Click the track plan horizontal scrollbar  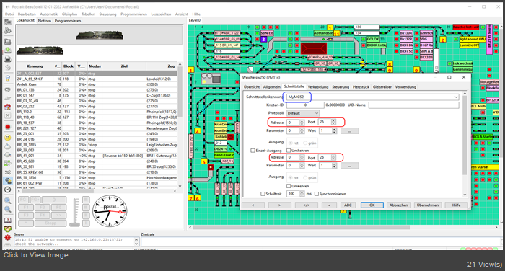click(x=343, y=227)
